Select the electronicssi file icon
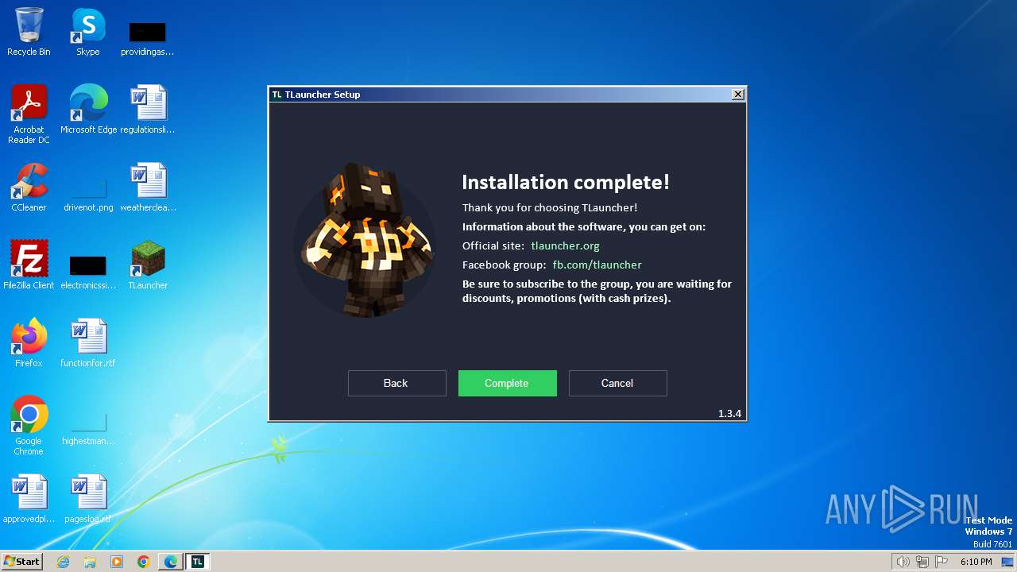1017x572 pixels. click(88, 271)
